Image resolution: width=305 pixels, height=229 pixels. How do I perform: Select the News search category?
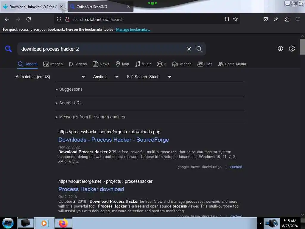(101, 64)
